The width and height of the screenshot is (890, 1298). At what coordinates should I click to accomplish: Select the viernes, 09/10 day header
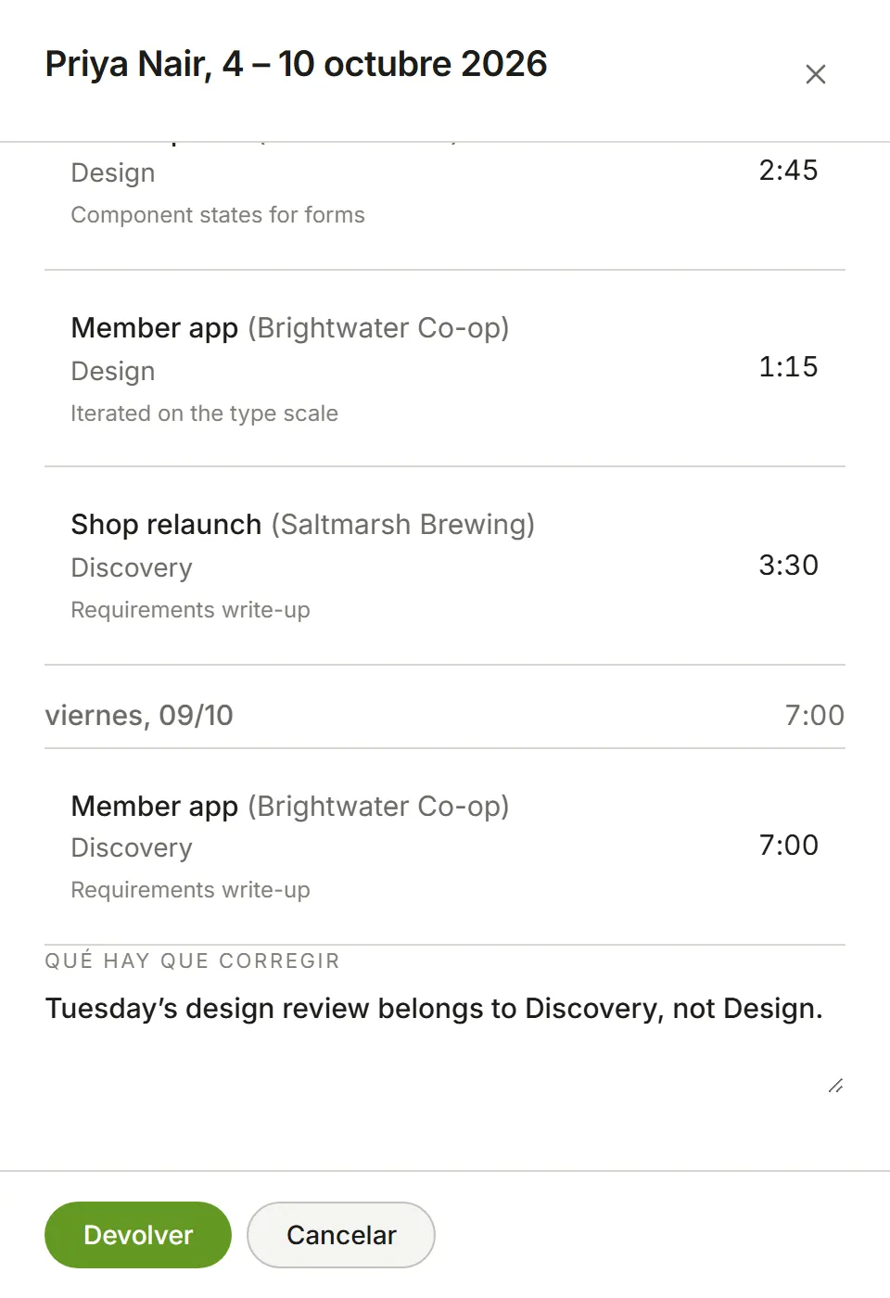445,715
